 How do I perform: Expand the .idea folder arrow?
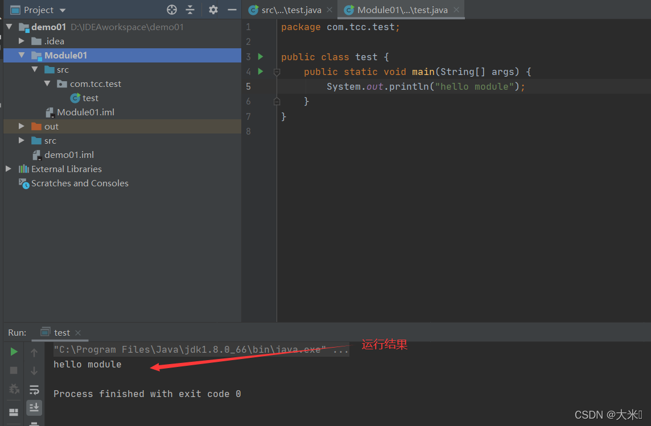[22, 41]
